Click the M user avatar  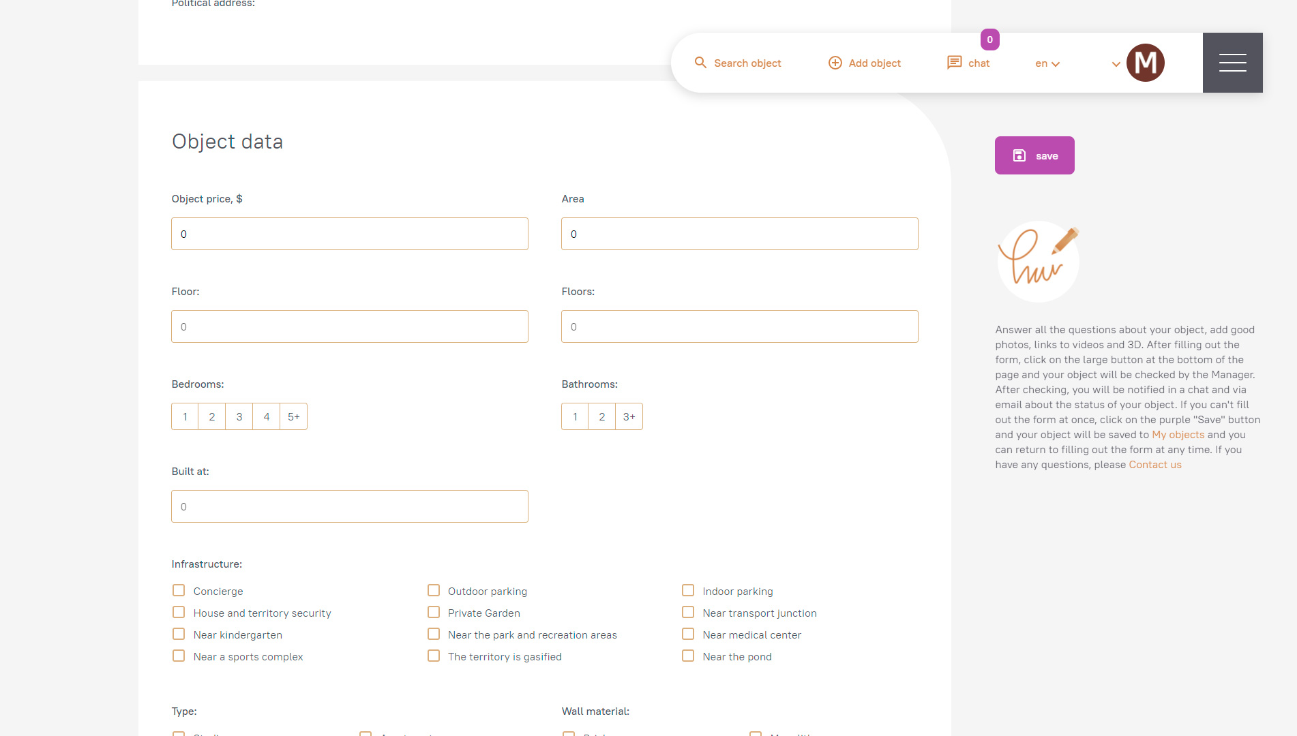click(x=1145, y=63)
